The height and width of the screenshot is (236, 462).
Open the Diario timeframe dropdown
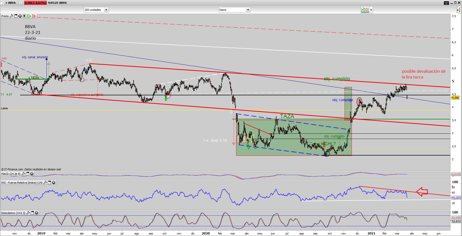(x=234, y=10)
